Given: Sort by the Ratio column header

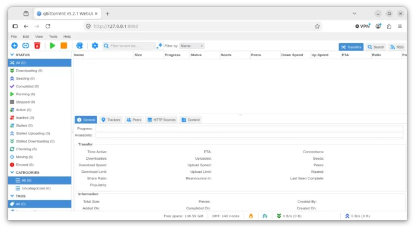Looking at the screenshot, I should (x=385, y=55).
